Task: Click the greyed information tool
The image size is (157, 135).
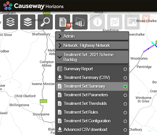Action: 97,22
